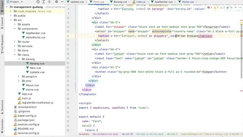The image size is (243, 137).
Task: Hide the Project panel with minus icon
Action: click(x=62, y=2)
